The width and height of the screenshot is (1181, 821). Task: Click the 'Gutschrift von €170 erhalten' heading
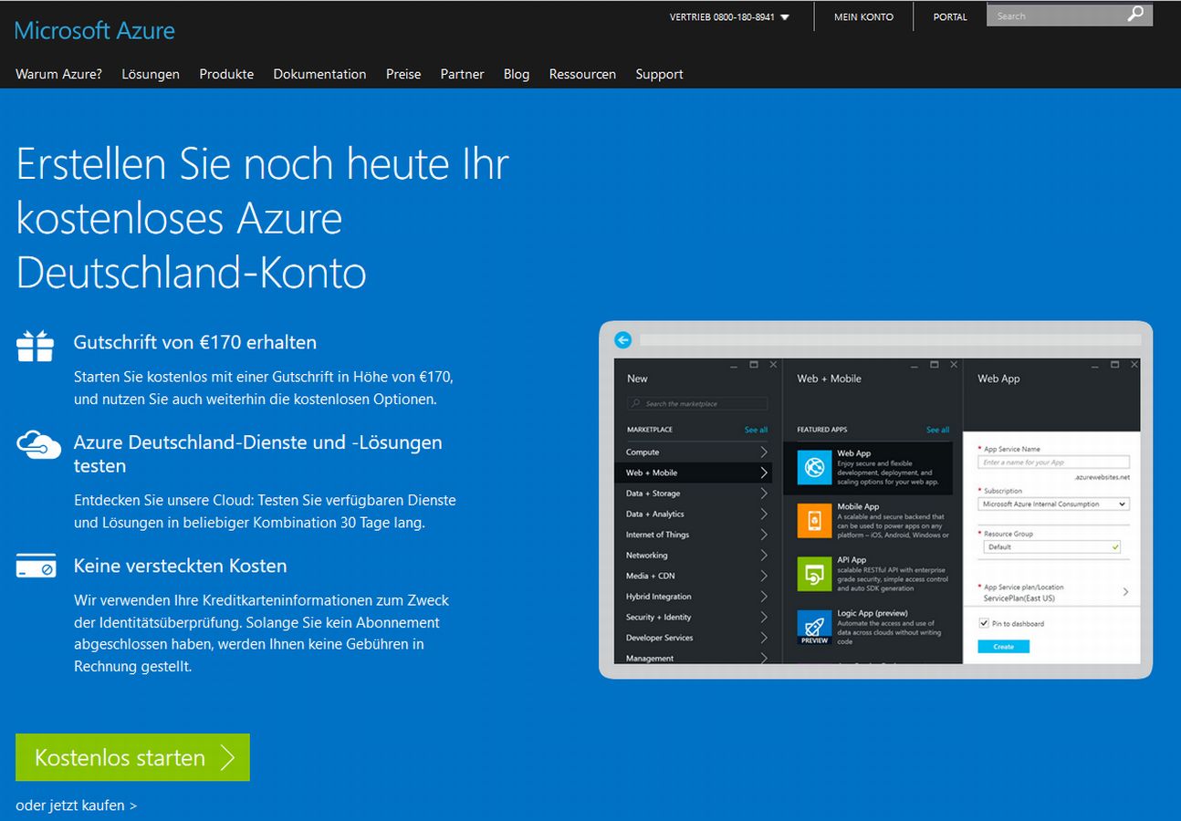point(195,343)
